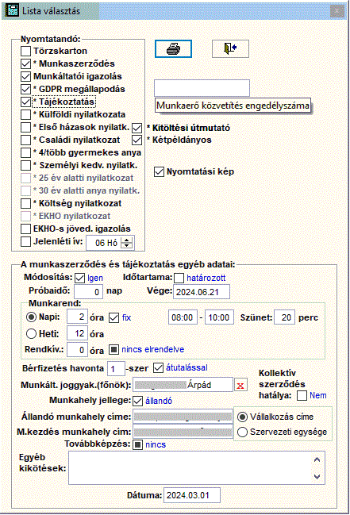Tick the Jelenléti ív checkbox

[x=25, y=241]
